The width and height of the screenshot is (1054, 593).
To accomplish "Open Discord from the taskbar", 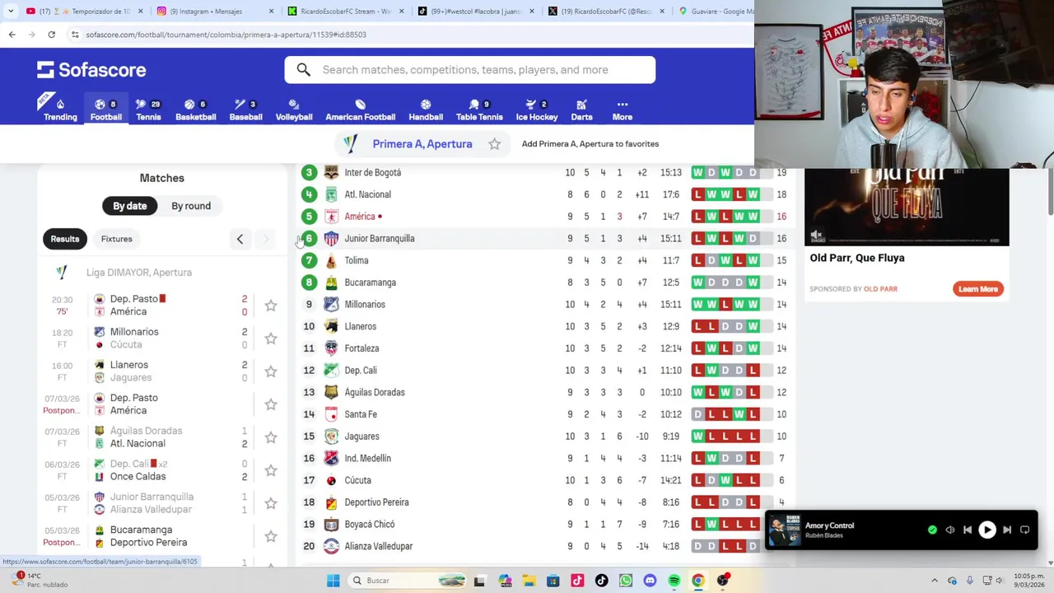I will pos(650,581).
